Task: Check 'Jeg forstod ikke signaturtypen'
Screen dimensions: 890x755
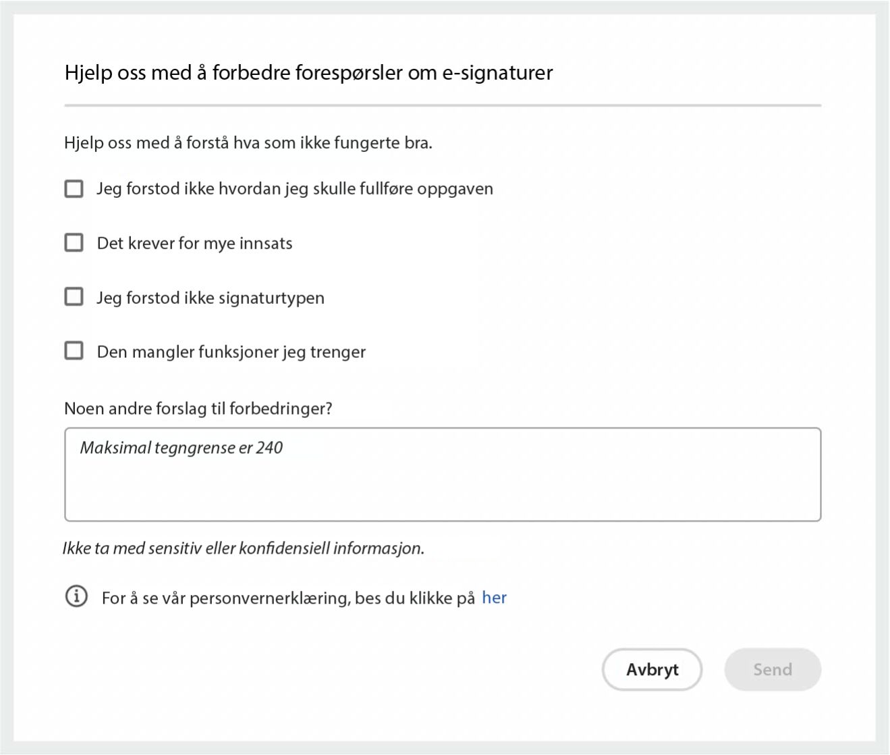Action: coord(74,296)
